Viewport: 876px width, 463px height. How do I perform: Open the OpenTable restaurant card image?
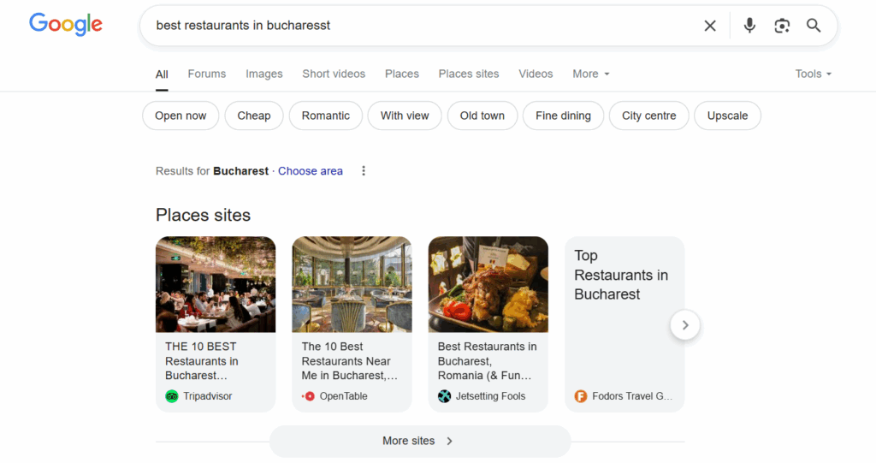click(352, 285)
